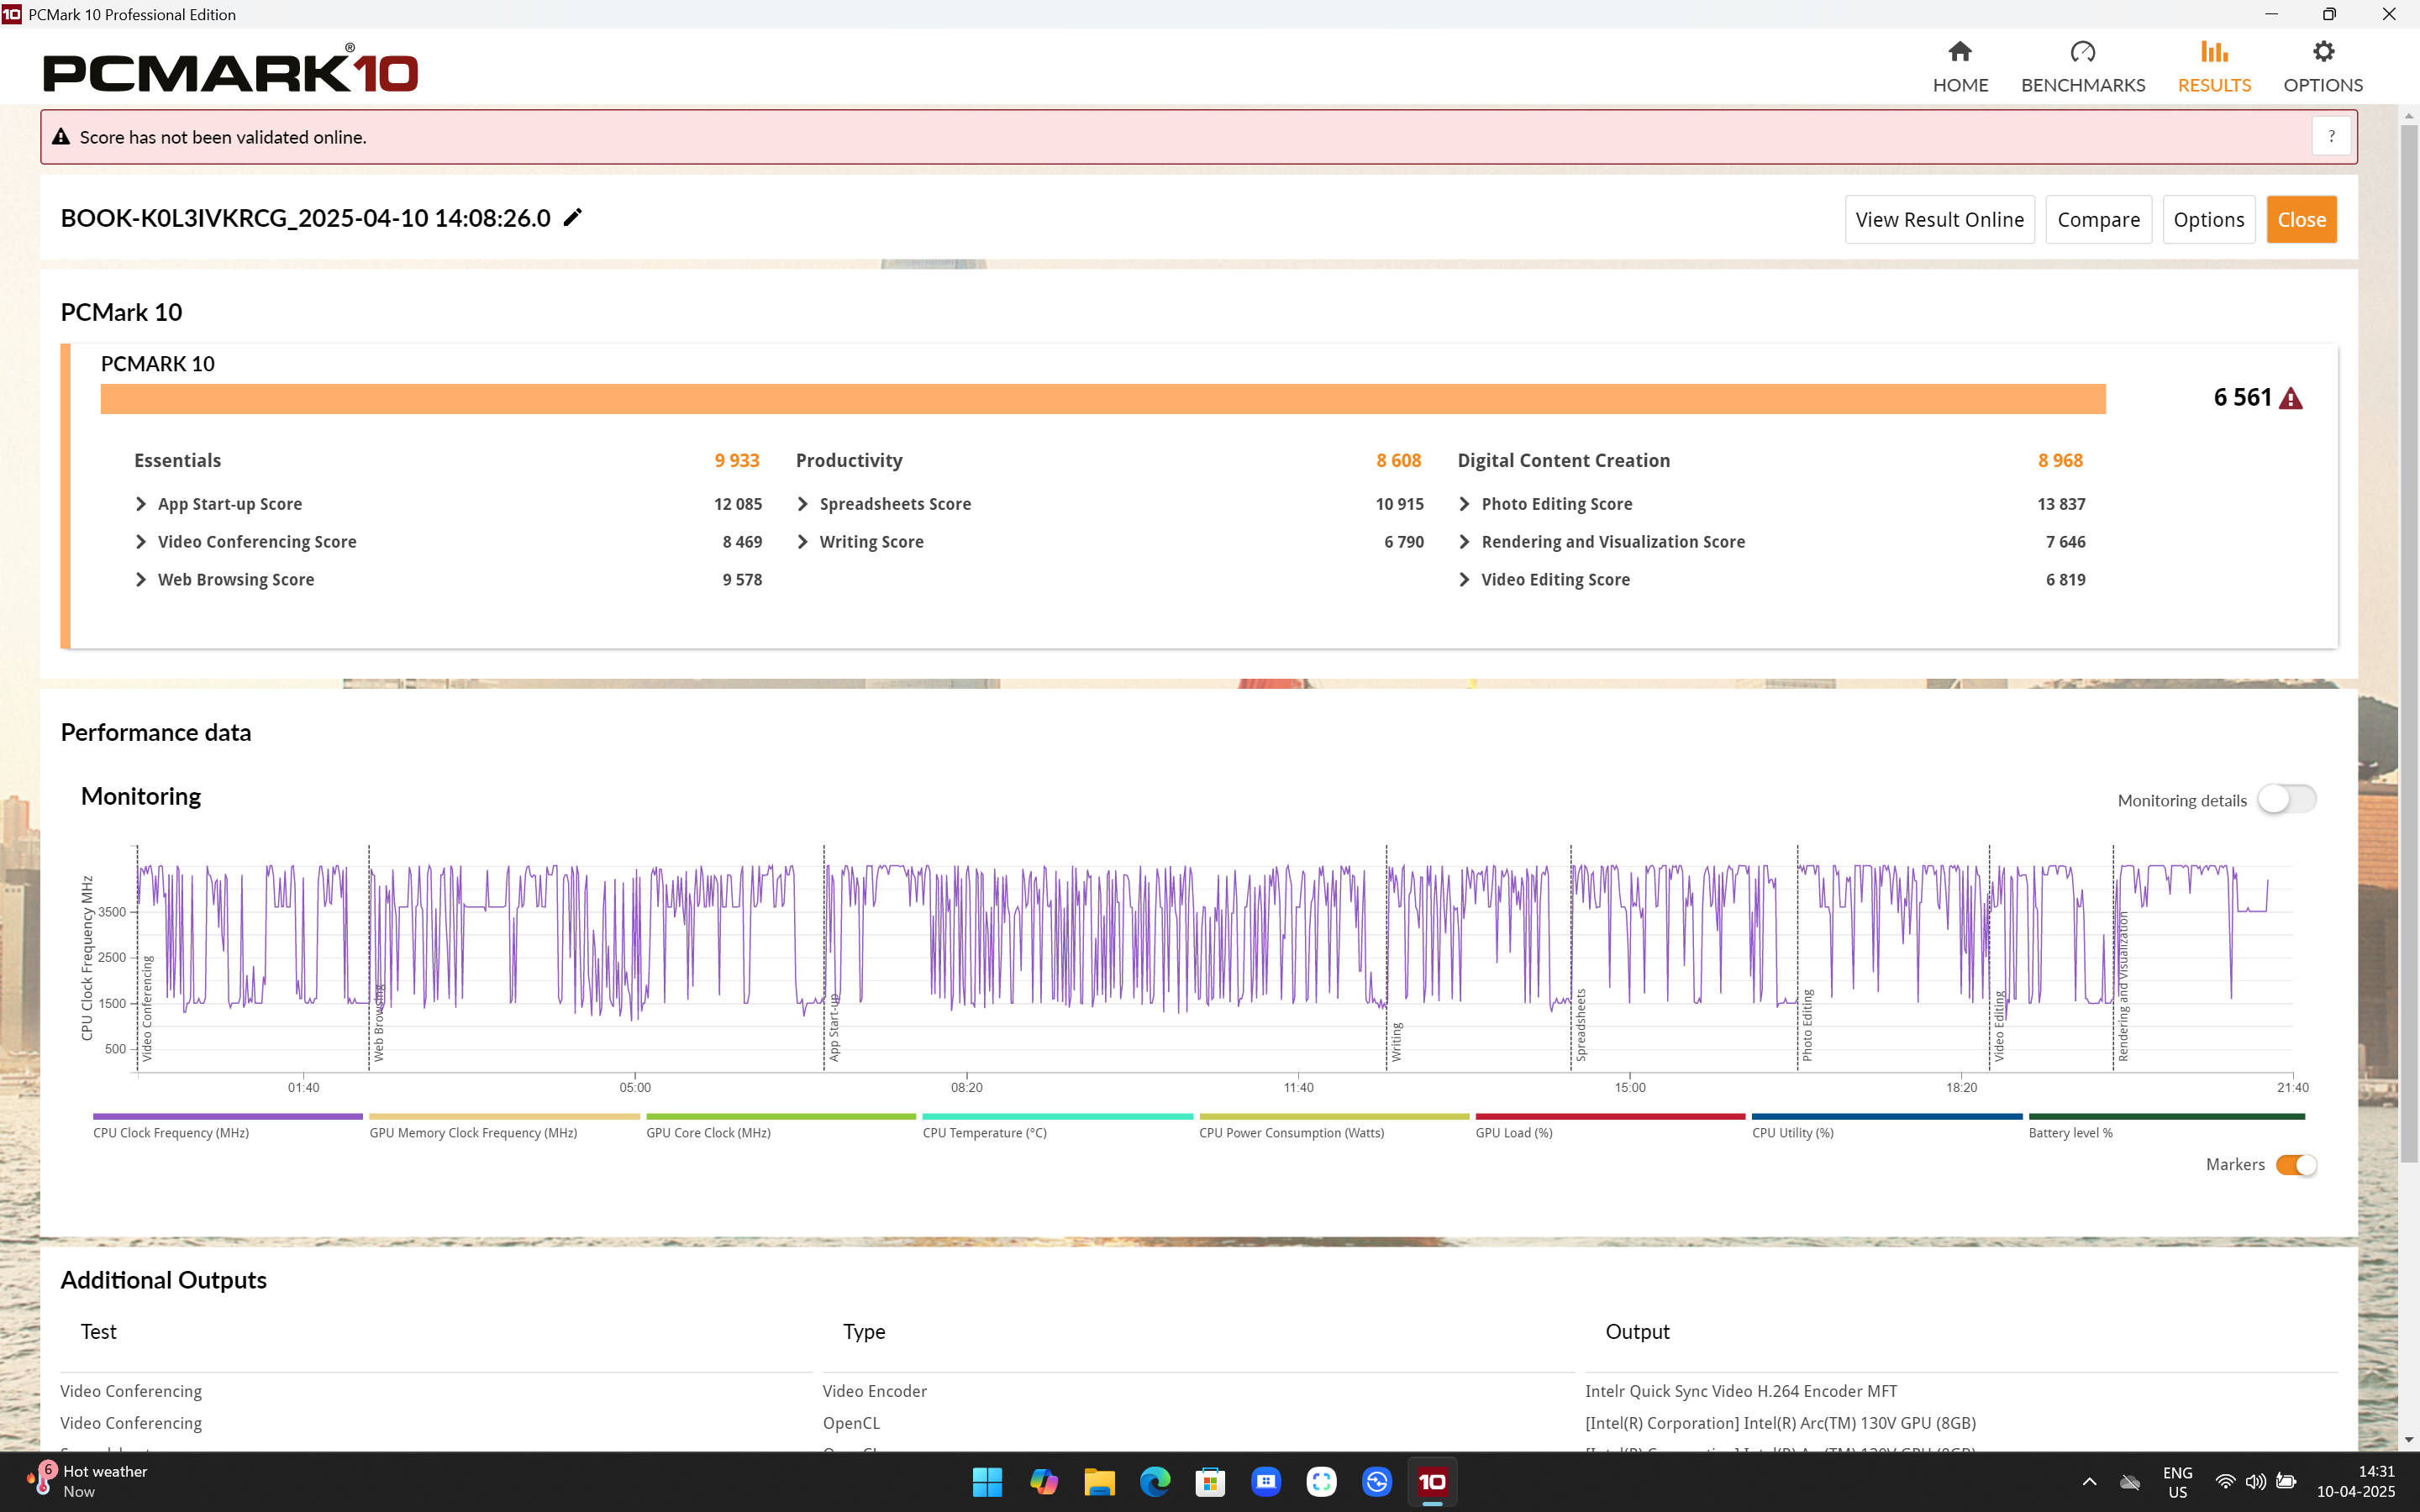Enable Monitoring details toggle
Viewport: 2420px width, 1512px height.
2287,799
